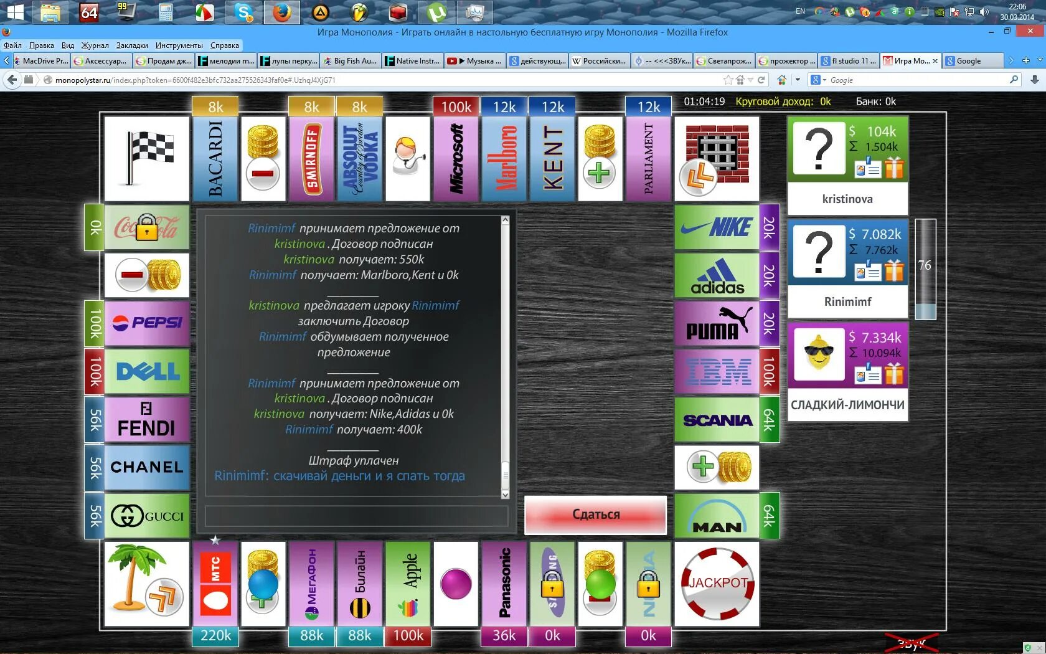Select the Absolut Vodka property card
This screenshot has height=654, width=1046.
(x=359, y=158)
